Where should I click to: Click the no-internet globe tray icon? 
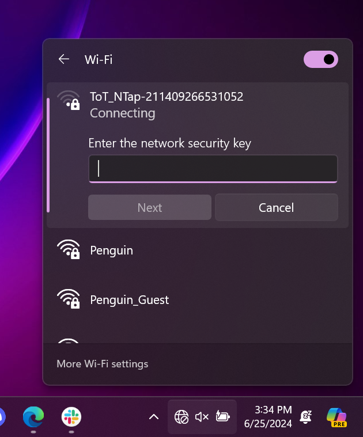click(181, 417)
